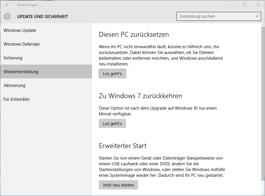
Task: Click Los geht's under Windows 7 zurückkehren
Action: 112,124
